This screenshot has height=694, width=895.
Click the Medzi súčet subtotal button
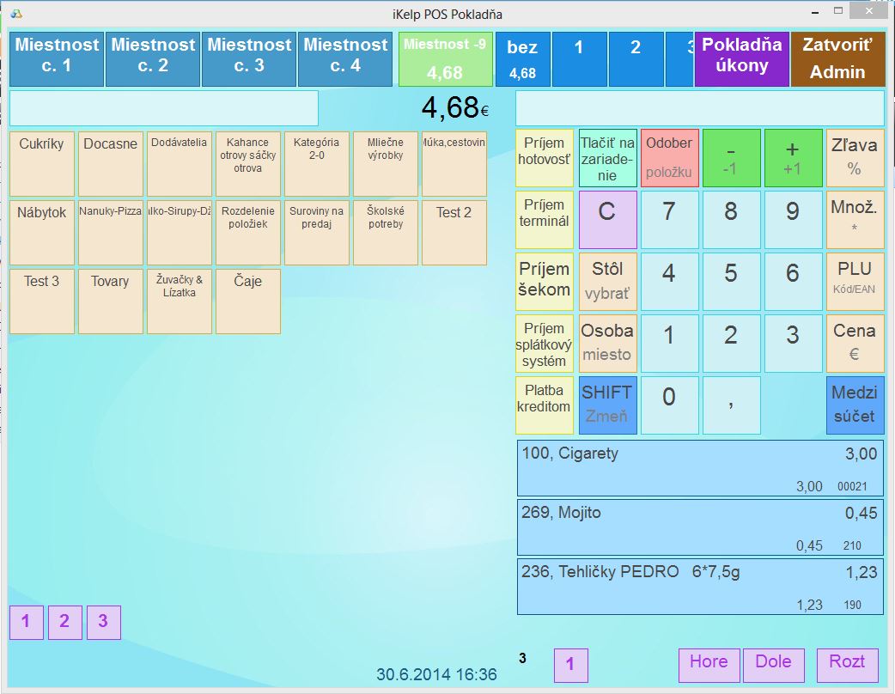tap(855, 405)
